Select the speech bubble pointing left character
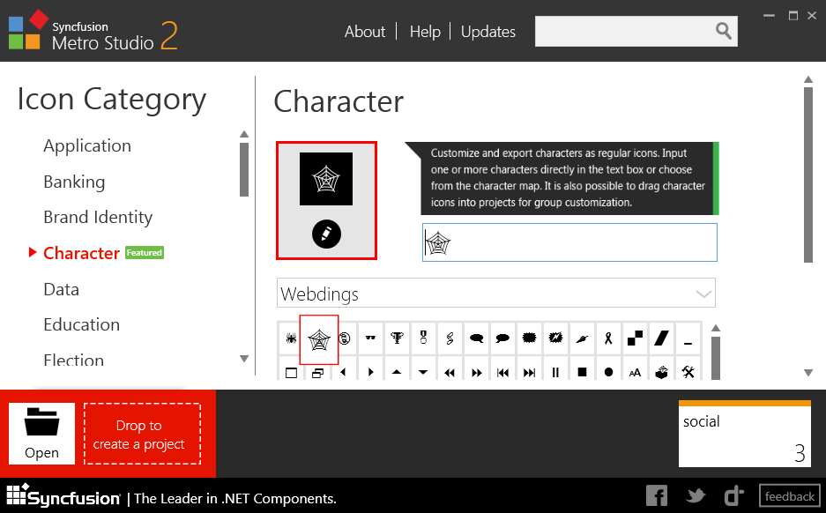This screenshot has width=826, height=513. coord(502,338)
